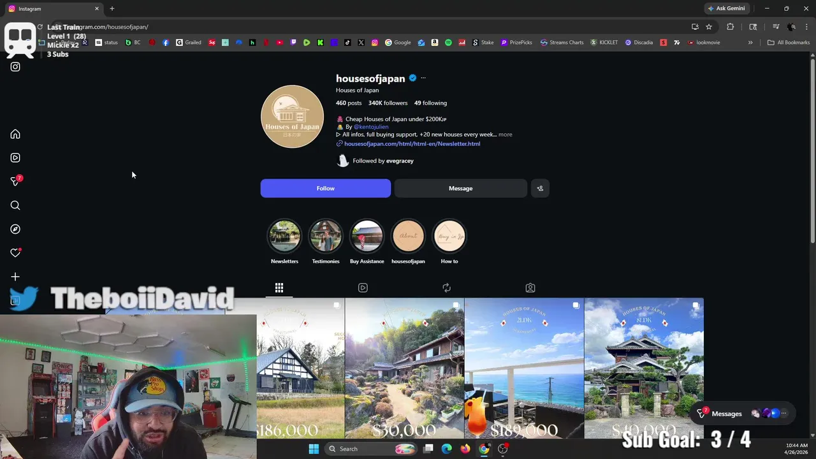
Task: Open the Spotify bookmark icon
Action: [448, 43]
